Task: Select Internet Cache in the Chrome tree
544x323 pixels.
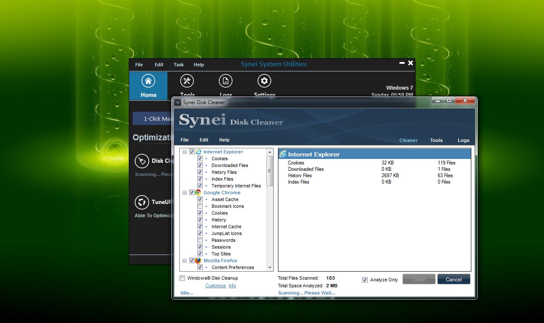Action: pos(227,227)
